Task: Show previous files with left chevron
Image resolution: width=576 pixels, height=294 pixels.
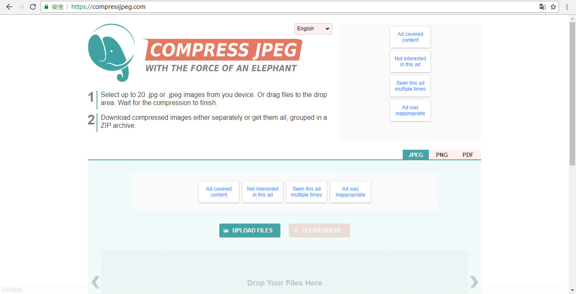Action: click(x=96, y=282)
